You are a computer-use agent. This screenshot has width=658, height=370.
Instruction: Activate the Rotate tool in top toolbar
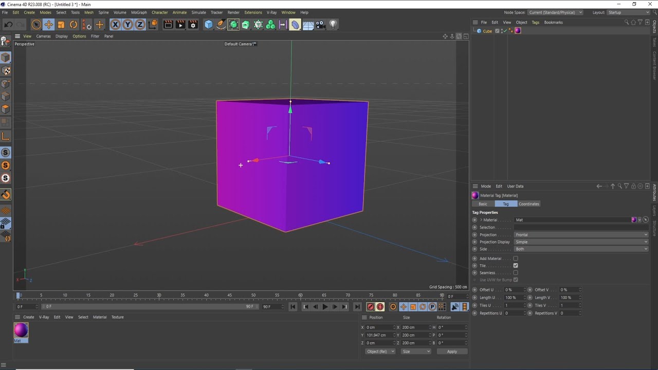pos(74,25)
